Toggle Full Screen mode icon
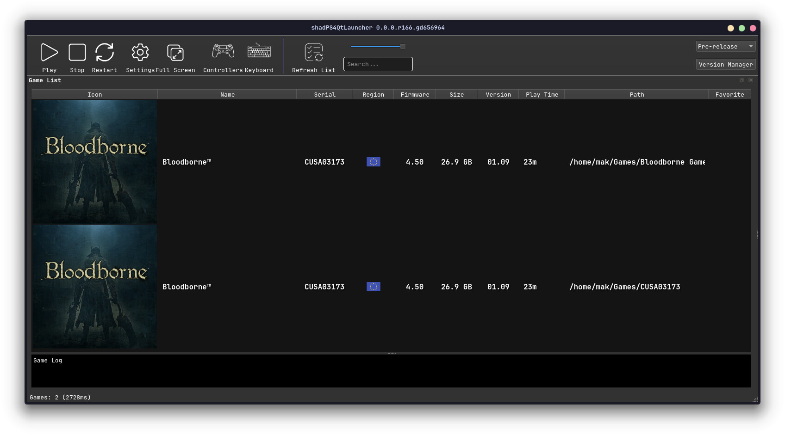Viewport: 785px width, 435px height. tap(175, 52)
